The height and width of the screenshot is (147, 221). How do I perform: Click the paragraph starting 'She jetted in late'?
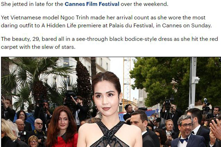click(85, 4)
